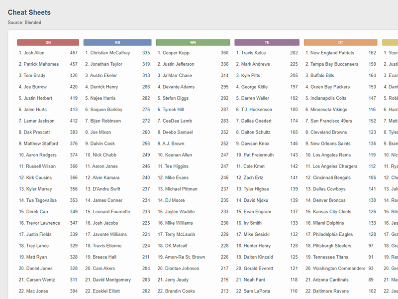Select Green Bay Packers row
Screen dimensions: 398x299
[x=340, y=87]
